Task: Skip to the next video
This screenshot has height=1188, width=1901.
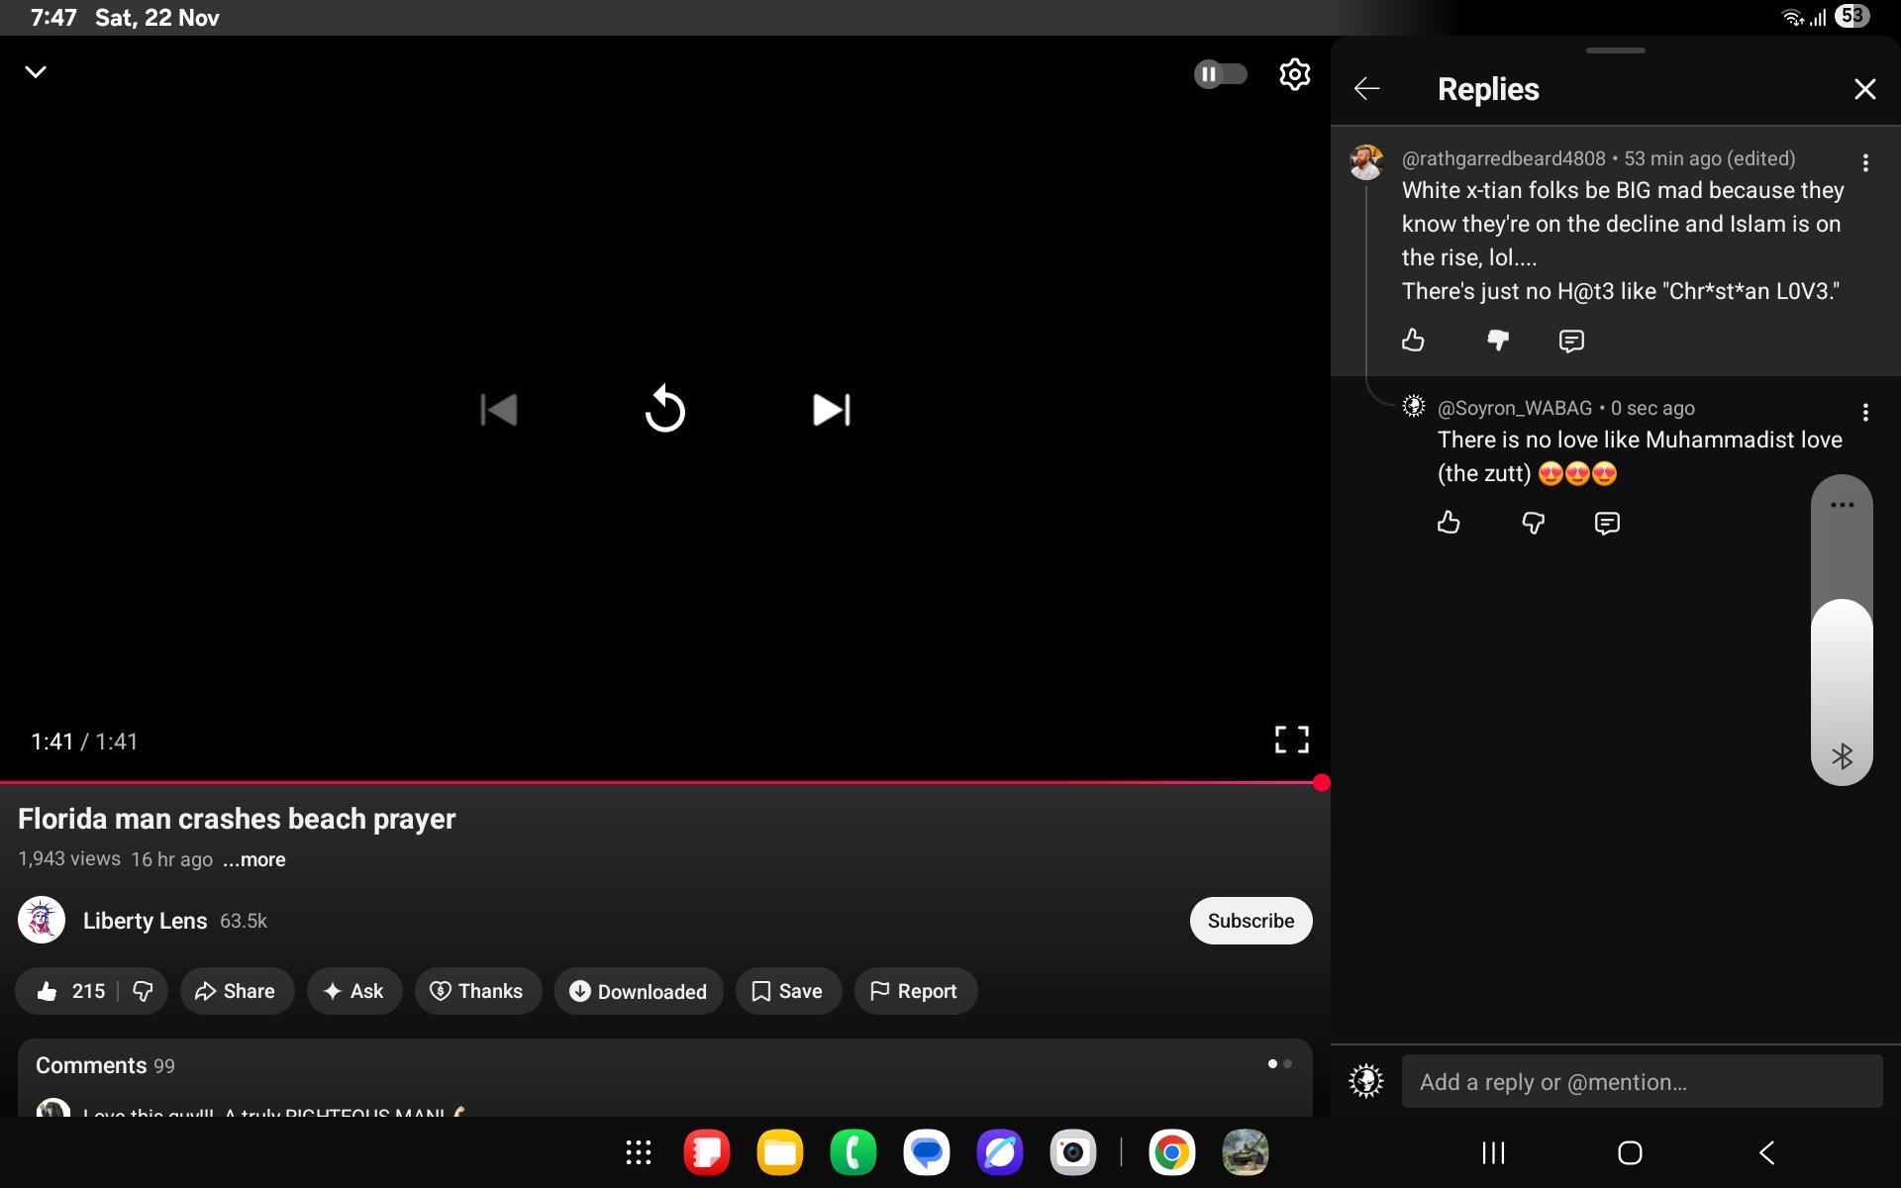Action: 831,409
